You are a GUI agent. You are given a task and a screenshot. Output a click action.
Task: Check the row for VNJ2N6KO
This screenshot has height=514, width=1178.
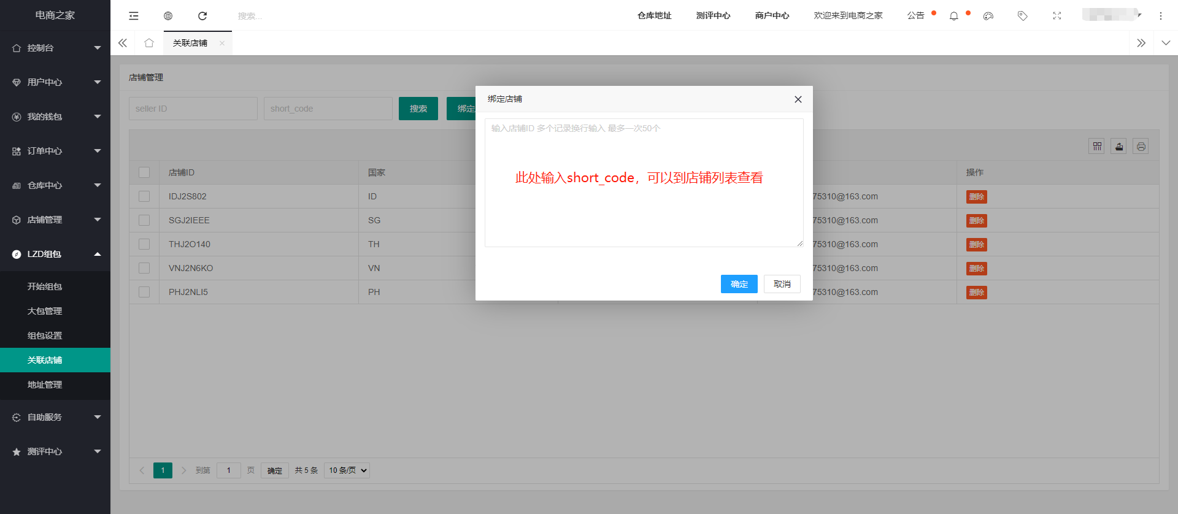(144, 268)
